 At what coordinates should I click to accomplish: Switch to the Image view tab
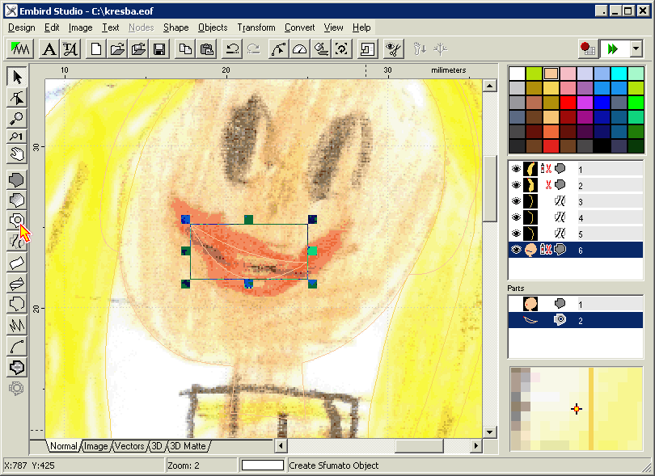point(95,446)
